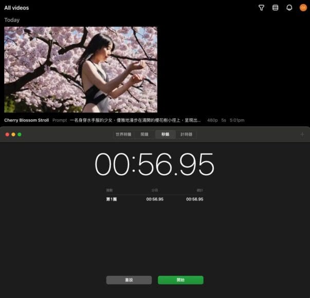This screenshot has width=310, height=298.
Task: Click the All videos heading
Action: 16,8
